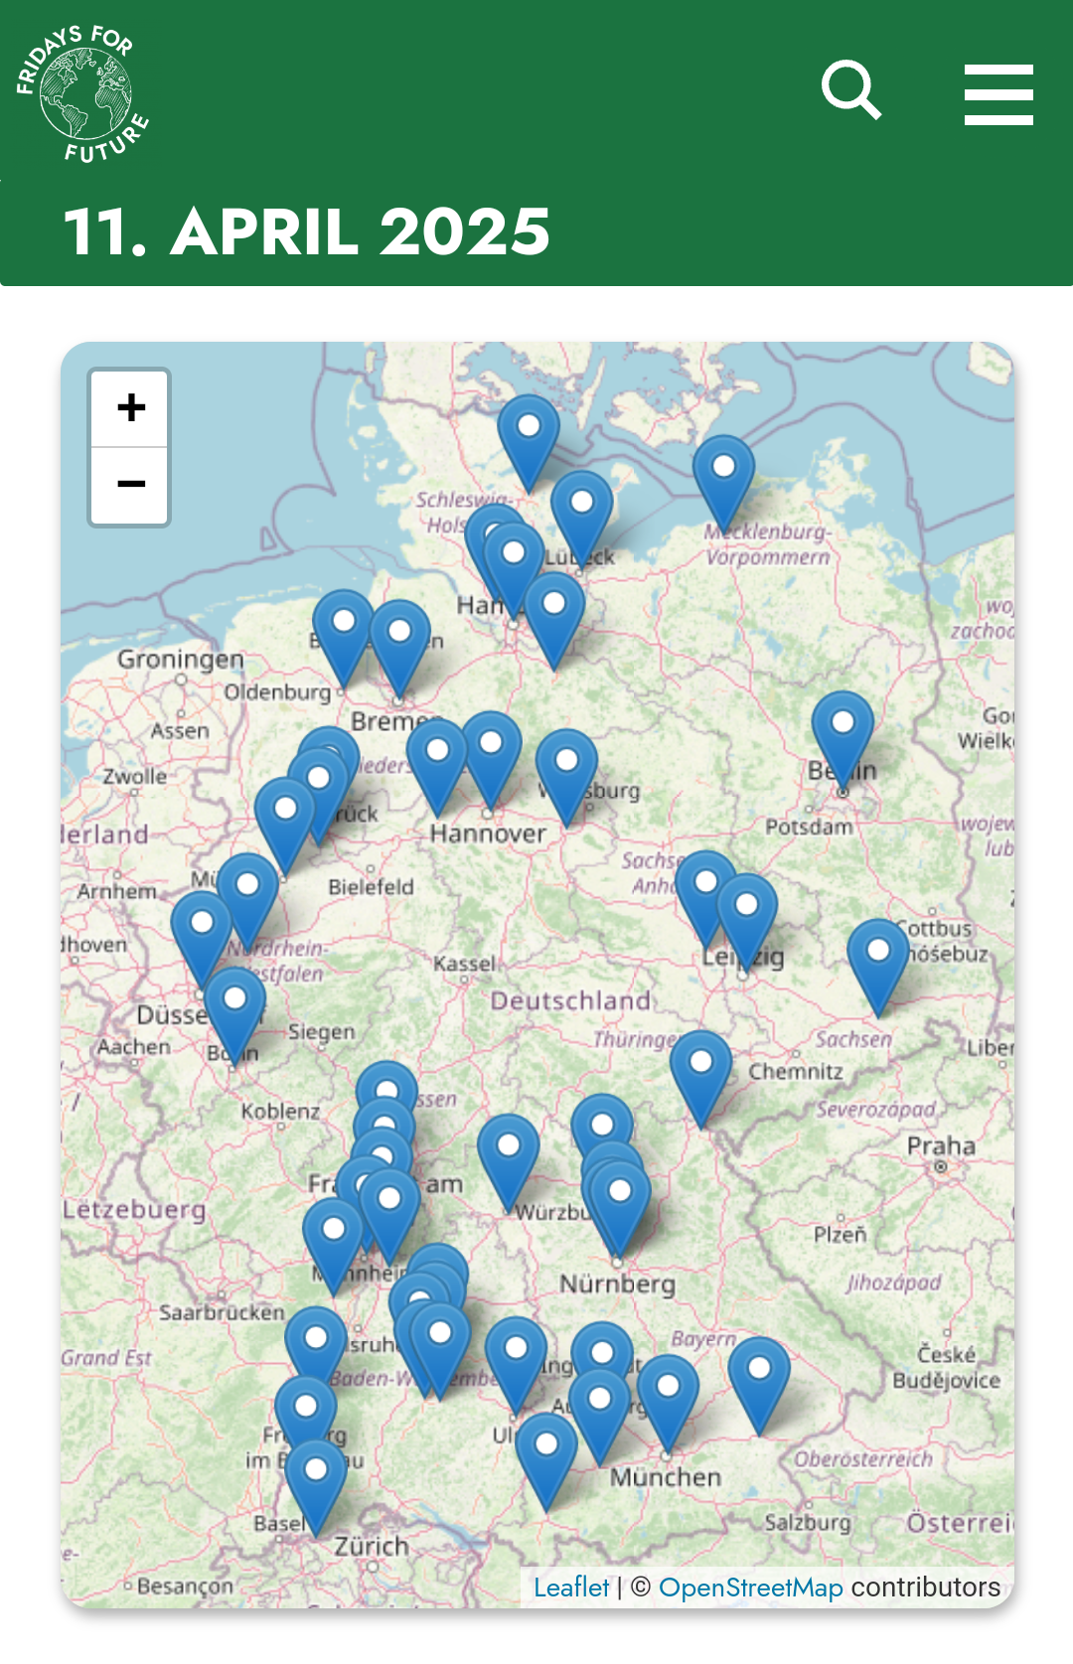Select the marker at München
The width and height of the screenshot is (1073, 1664).
click(x=668, y=1403)
